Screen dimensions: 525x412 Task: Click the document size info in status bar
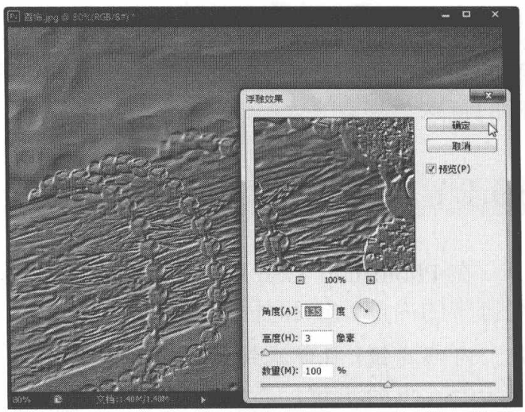(x=133, y=399)
